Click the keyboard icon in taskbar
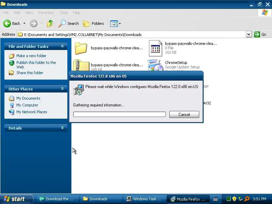Viewport: 272px width, 204px height. [216, 199]
